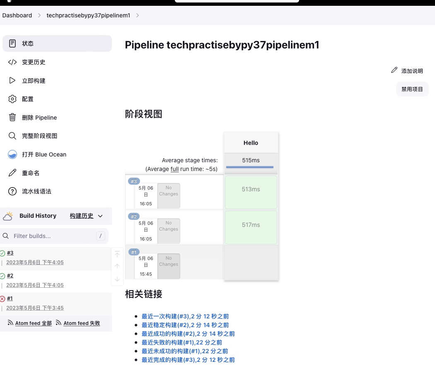Click the 添加说明 pencil icon
Image resolution: width=435 pixels, height=390 pixels.
pyautogui.click(x=394, y=70)
